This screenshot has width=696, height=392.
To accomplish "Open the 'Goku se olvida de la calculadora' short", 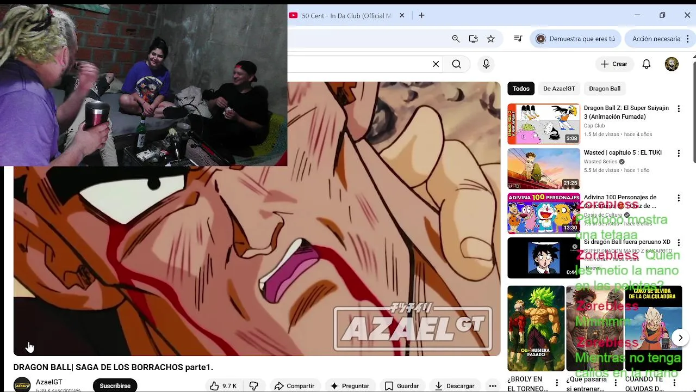I will [x=653, y=328].
